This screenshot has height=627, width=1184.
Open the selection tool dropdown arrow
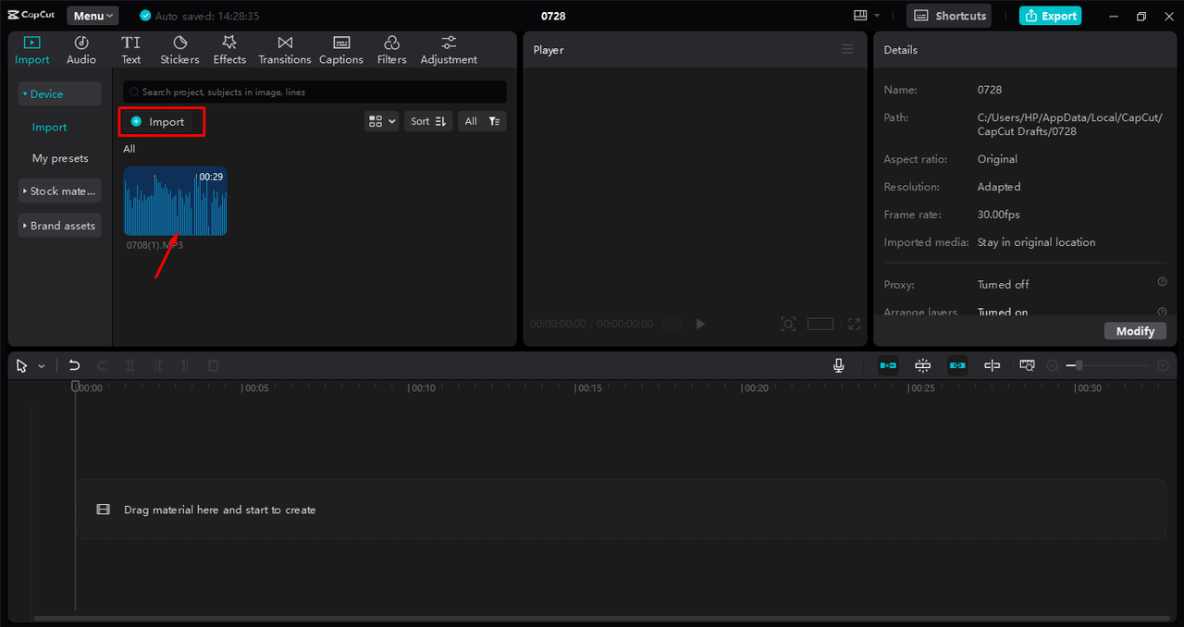pyautogui.click(x=42, y=366)
